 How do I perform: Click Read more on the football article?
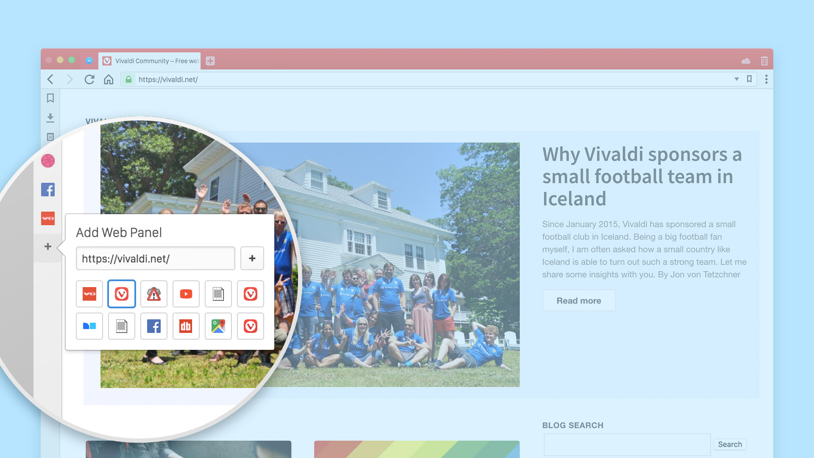pyautogui.click(x=579, y=300)
